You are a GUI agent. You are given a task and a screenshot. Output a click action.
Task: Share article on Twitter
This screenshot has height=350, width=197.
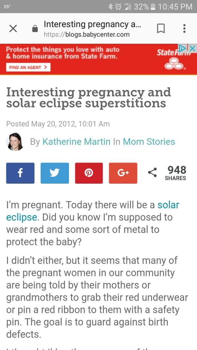pyautogui.click(x=55, y=173)
